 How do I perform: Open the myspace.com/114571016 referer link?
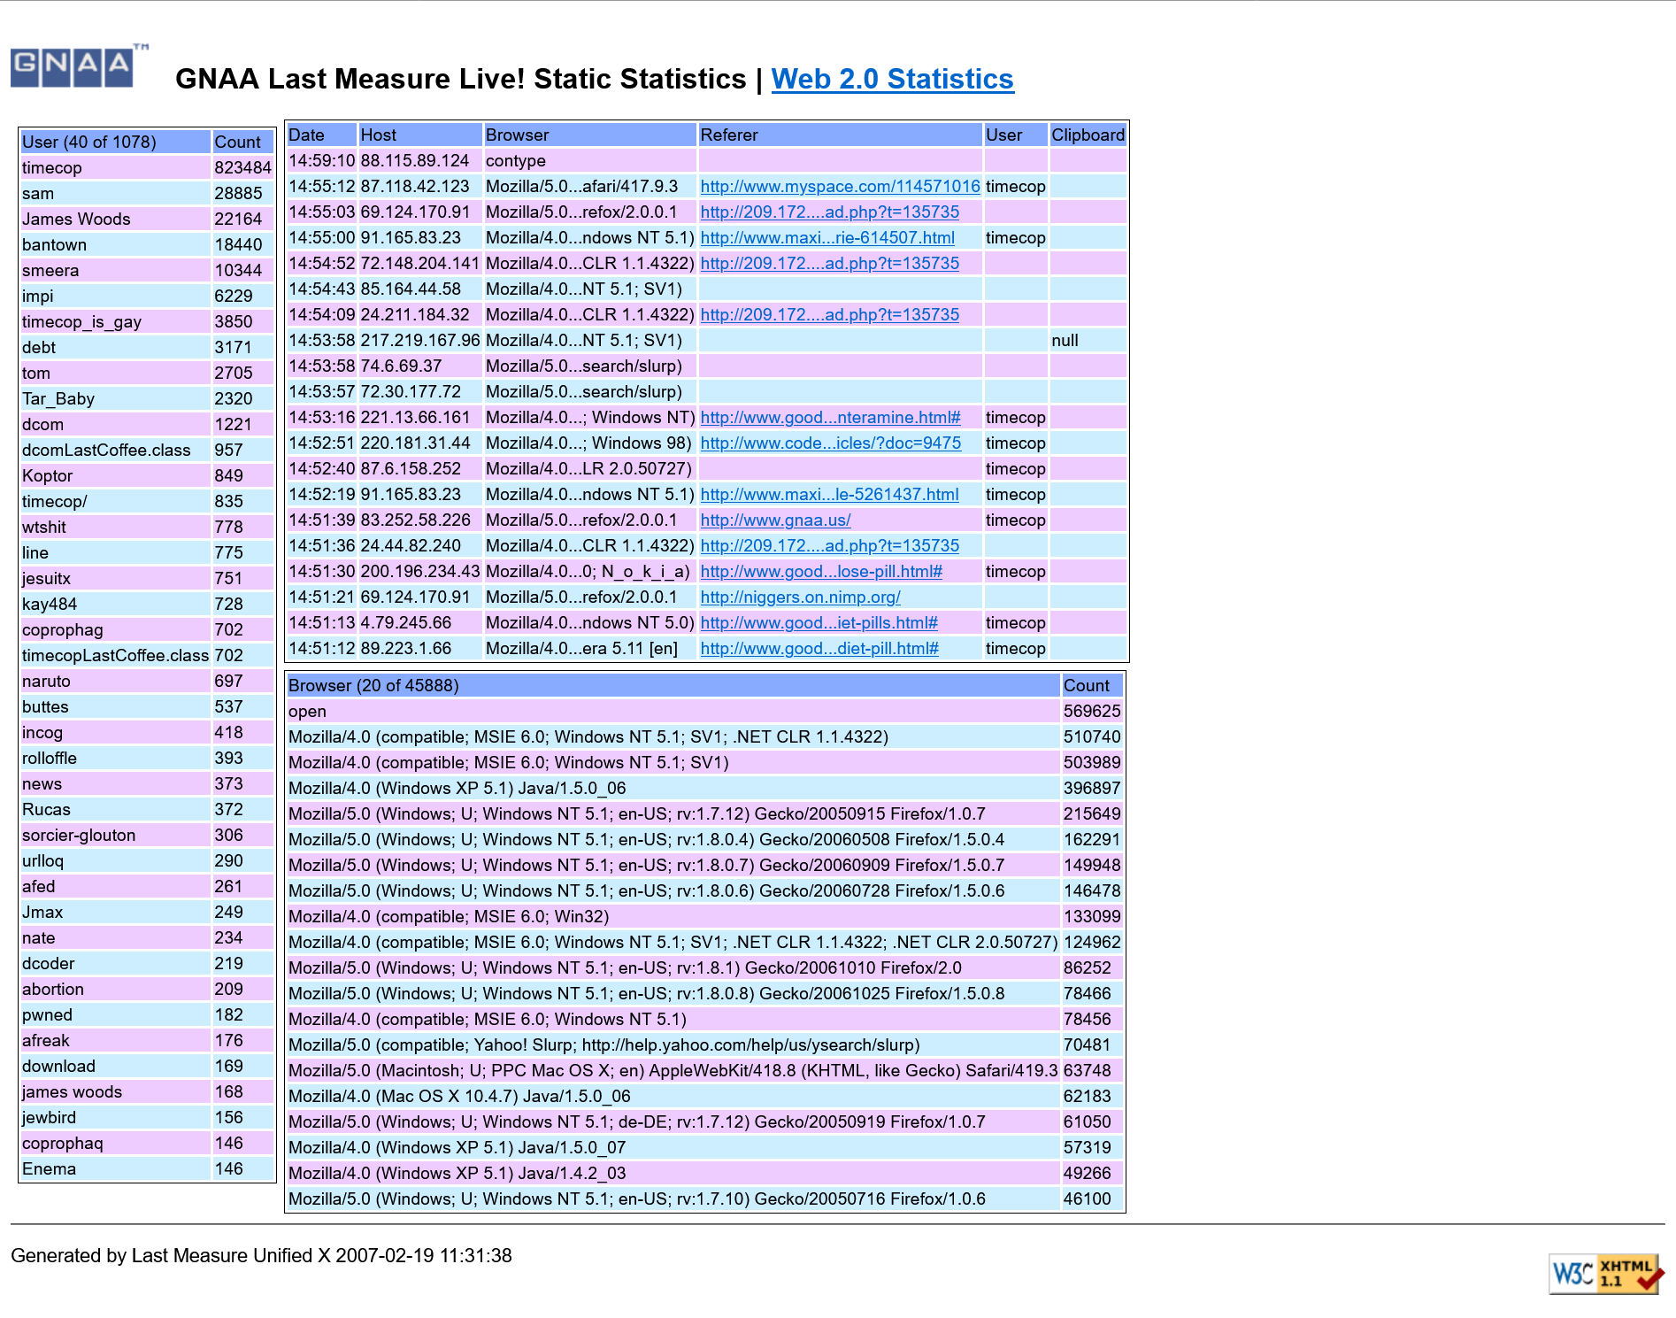tap(840, 186)
